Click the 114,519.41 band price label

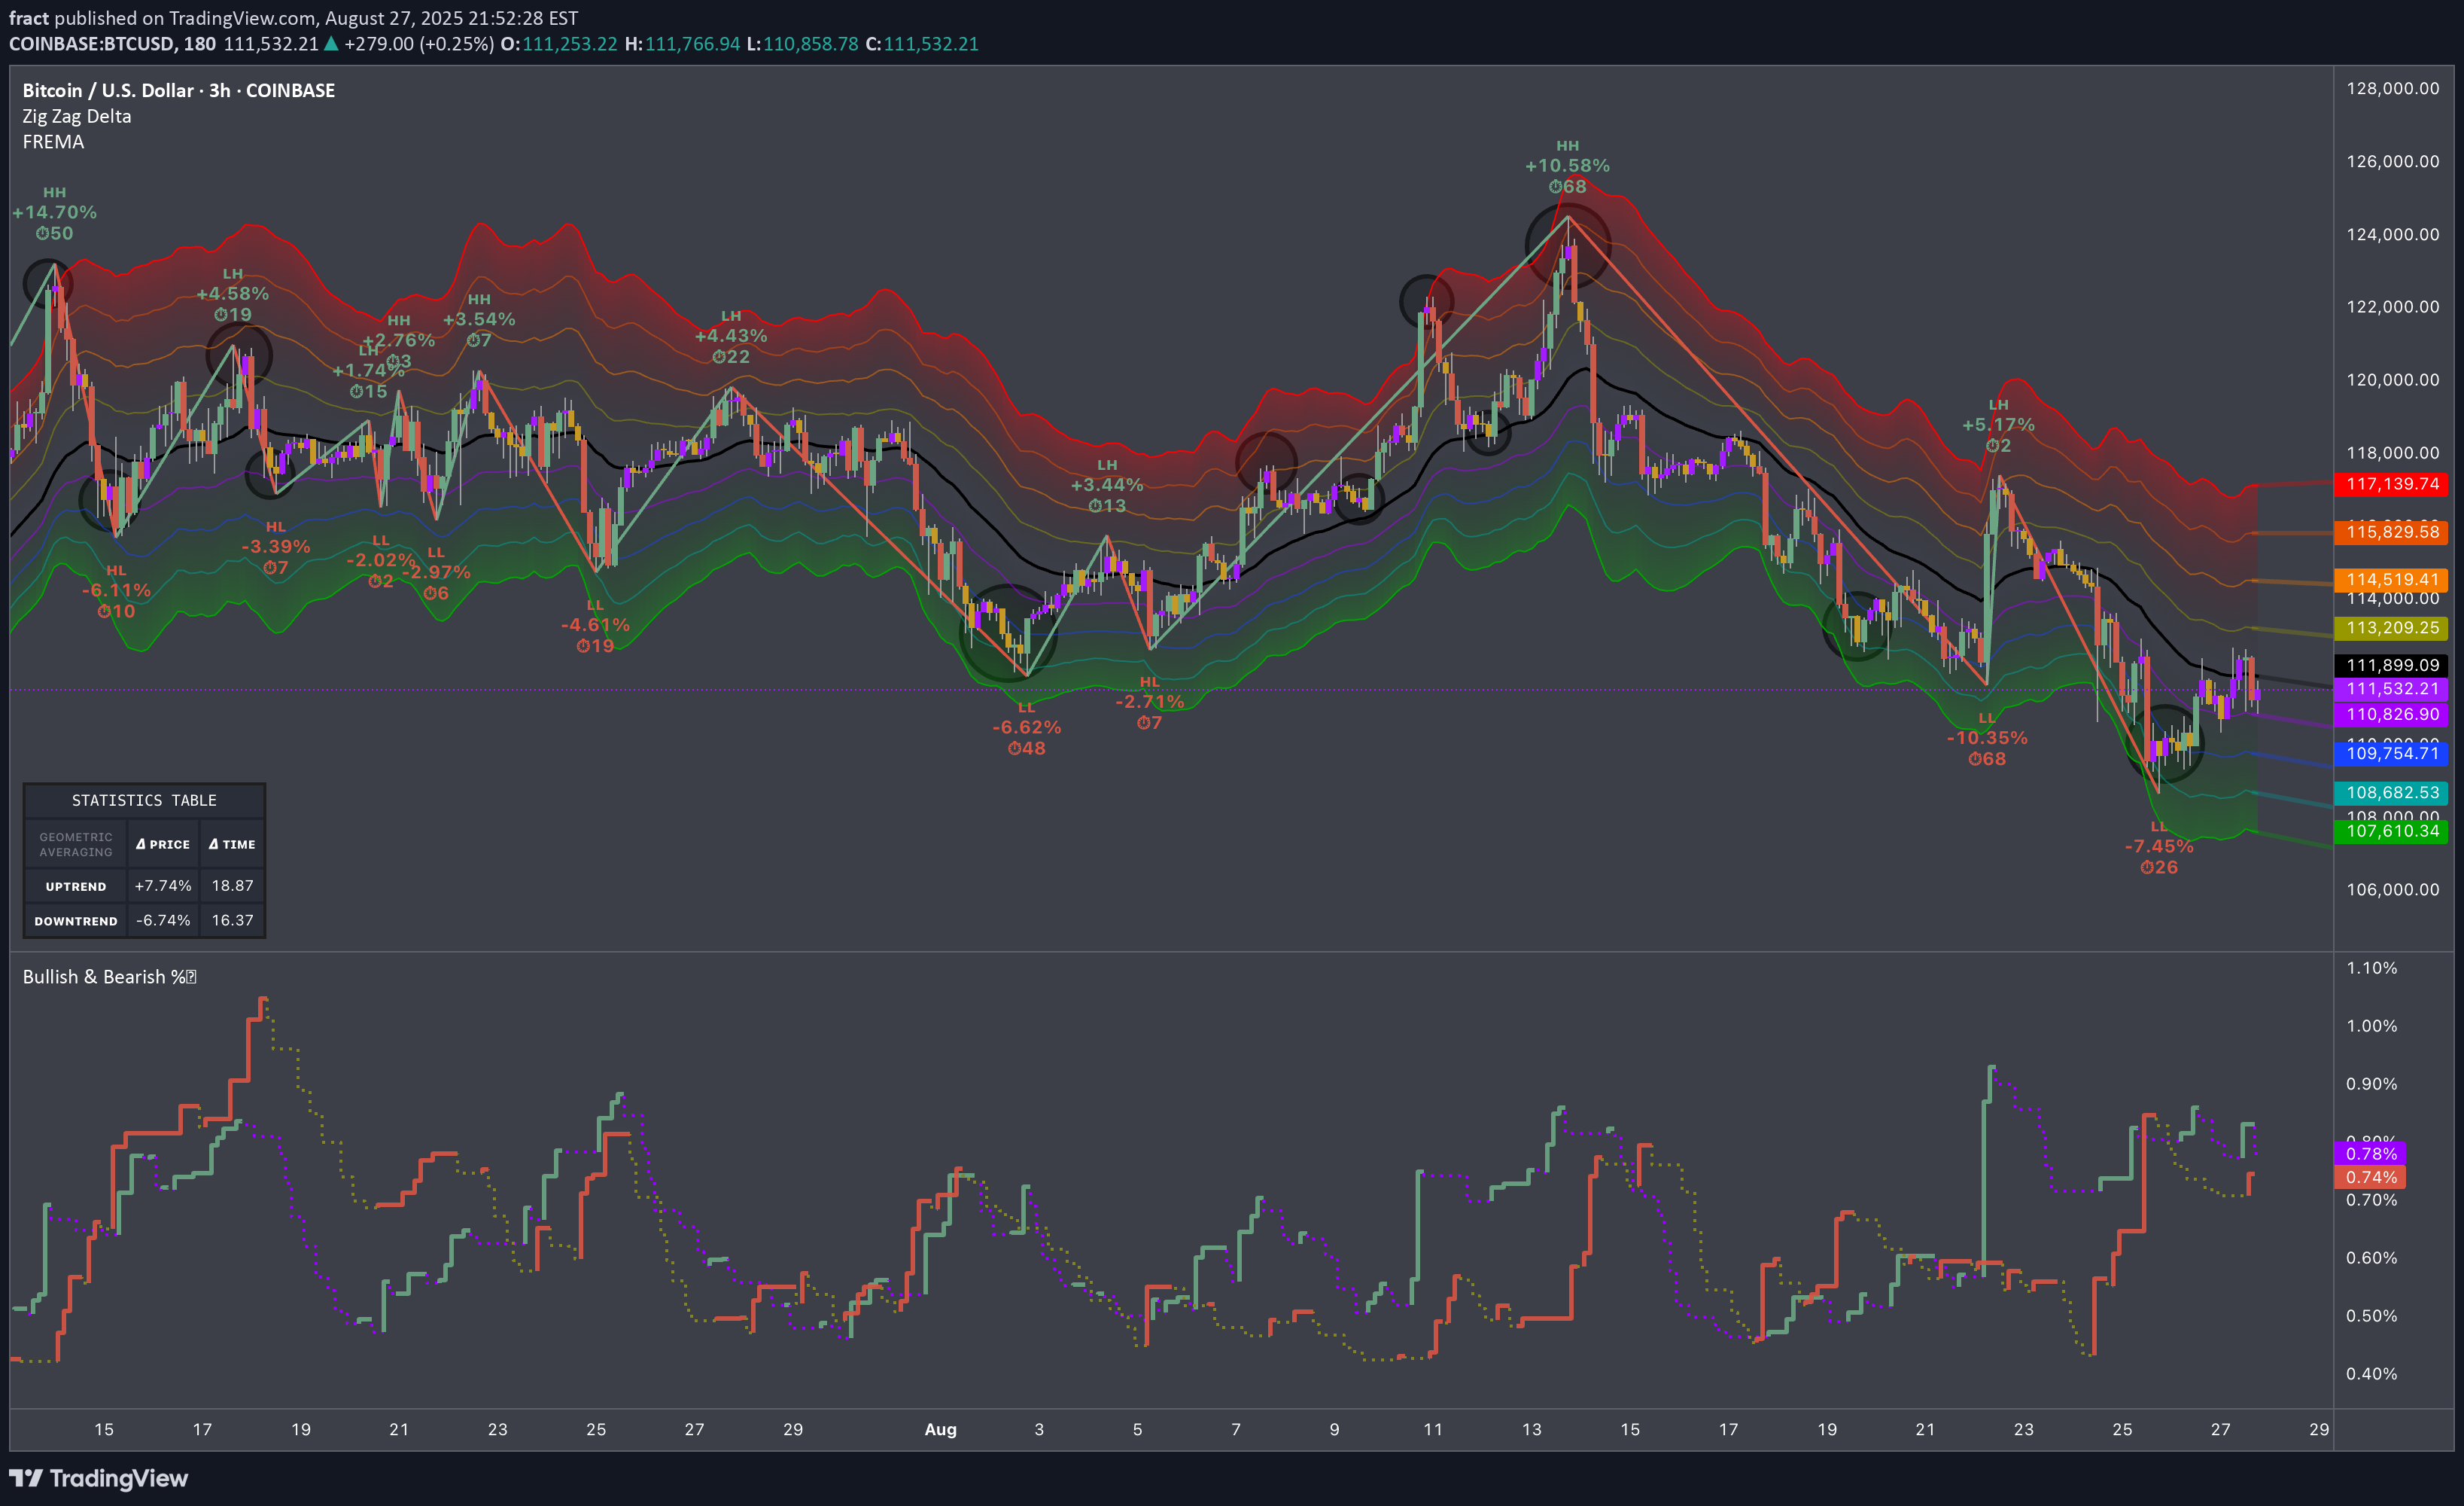(2391, 579)
